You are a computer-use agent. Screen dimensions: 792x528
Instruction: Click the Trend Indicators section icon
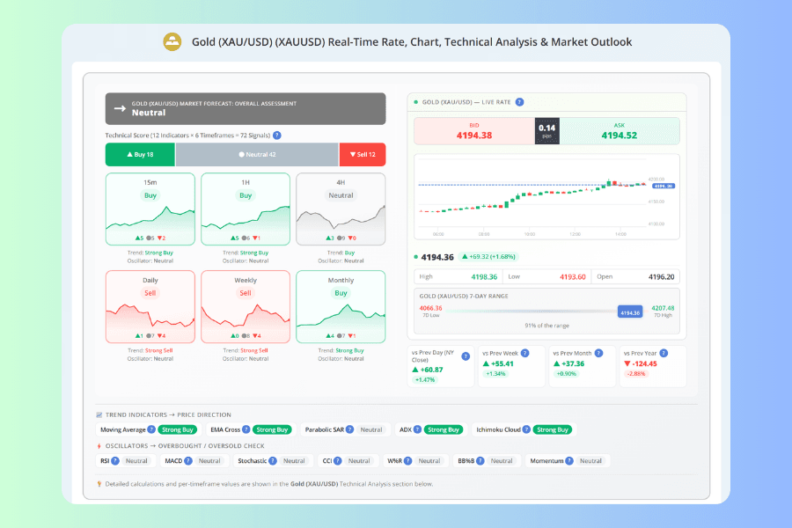click(99, 414)
